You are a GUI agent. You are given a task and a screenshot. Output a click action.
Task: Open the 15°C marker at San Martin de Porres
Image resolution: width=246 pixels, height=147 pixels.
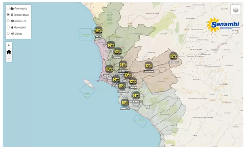pos(109,69)
